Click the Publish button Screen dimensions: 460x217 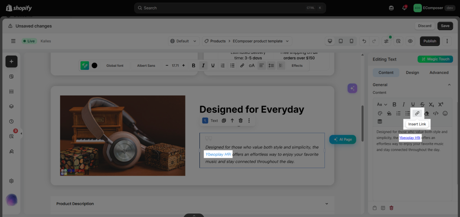point(430,41)
